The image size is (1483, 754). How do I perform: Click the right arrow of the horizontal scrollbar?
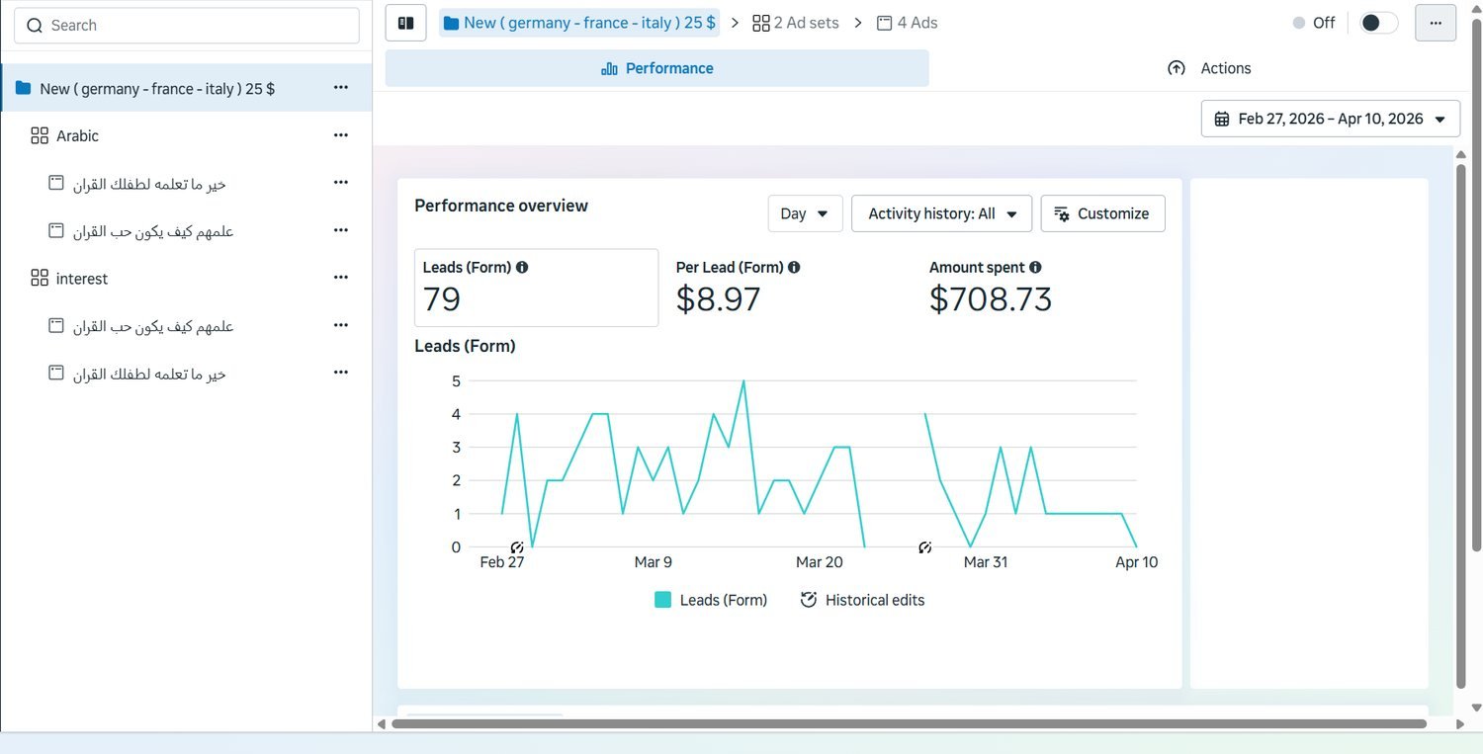1460,724
